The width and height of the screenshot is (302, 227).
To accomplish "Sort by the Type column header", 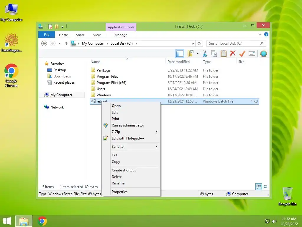I will click(x=219, y=62).
